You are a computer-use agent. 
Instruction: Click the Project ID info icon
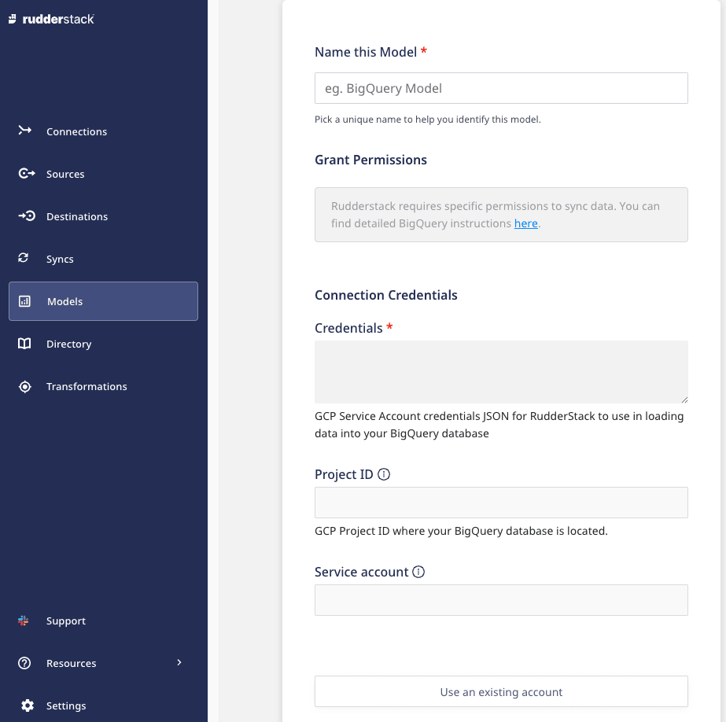point(384,474)
